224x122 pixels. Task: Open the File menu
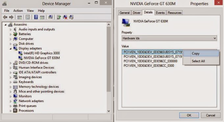click(7, 11)
